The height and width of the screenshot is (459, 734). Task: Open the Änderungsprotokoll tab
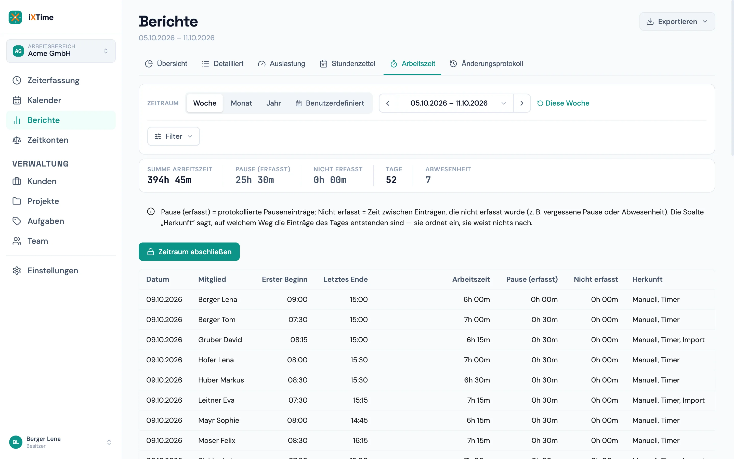[487, 64]
